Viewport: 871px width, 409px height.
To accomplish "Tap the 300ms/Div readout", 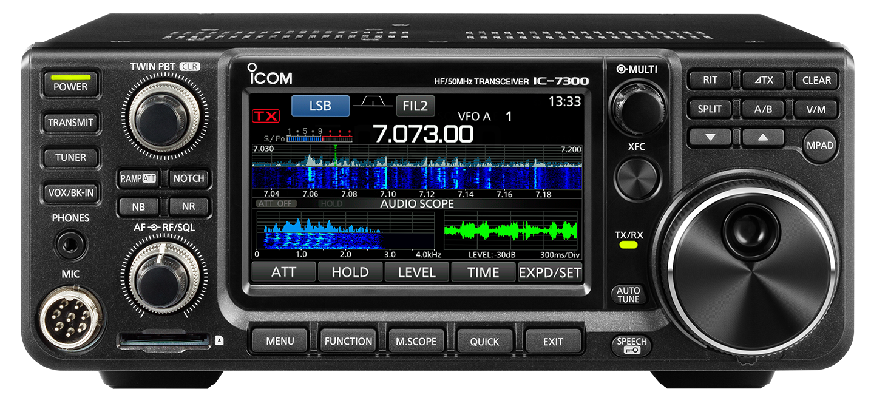I will click(x=561, y=255).
